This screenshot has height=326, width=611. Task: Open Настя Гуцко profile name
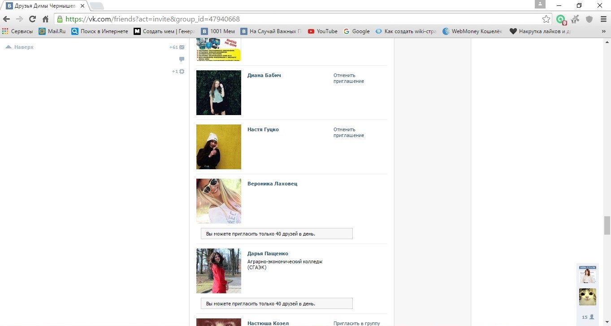[x=263, y=129]
